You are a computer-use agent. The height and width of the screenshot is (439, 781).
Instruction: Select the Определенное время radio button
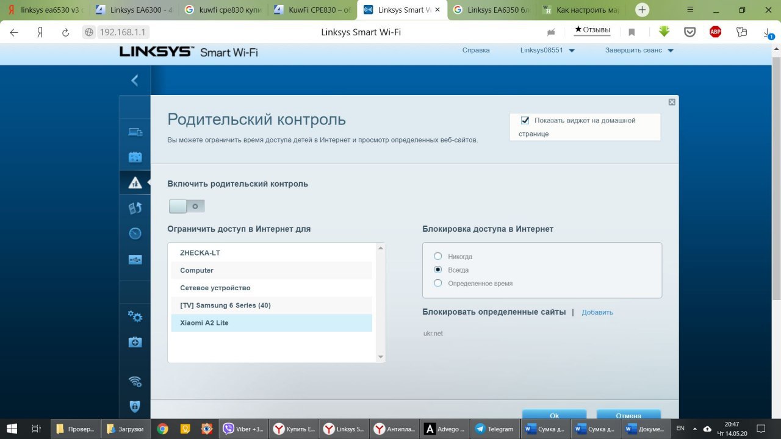437,283
